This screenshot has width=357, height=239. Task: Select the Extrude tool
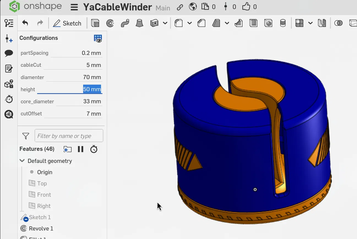coord(95,23)
